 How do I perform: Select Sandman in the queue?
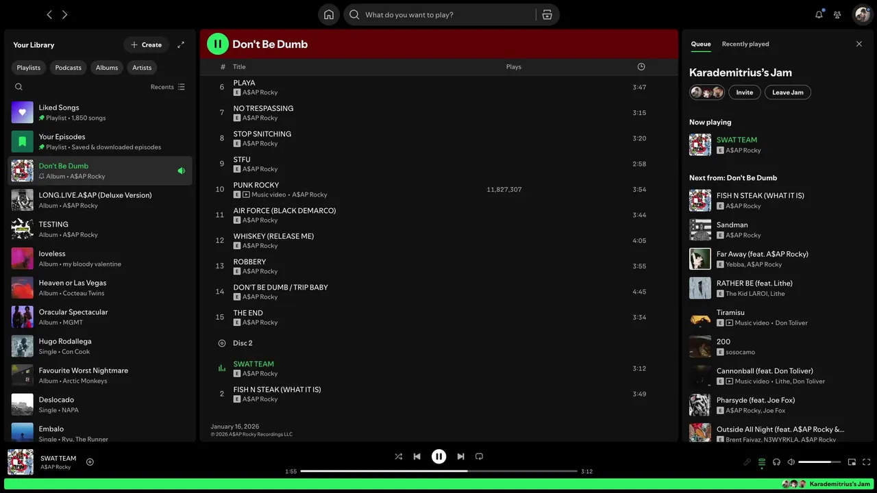click(778, 229)
